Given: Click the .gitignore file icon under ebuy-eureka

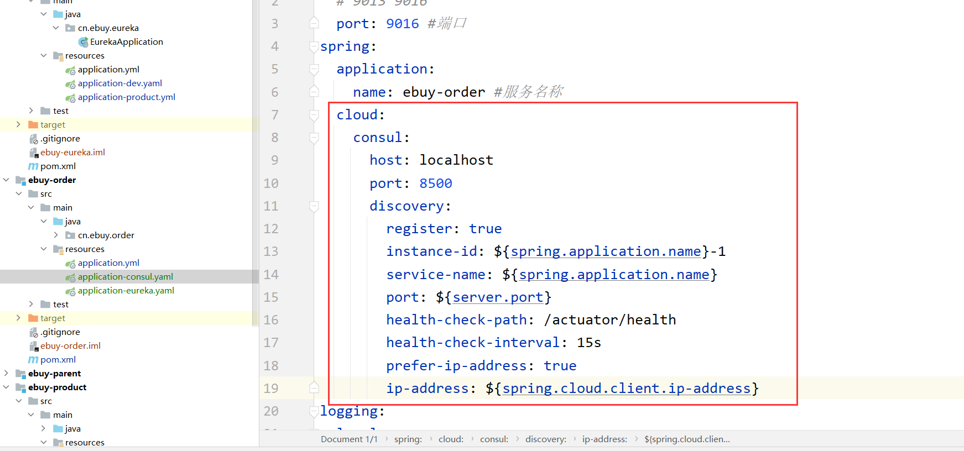Looking at the screenshot, I should [33, 139].
